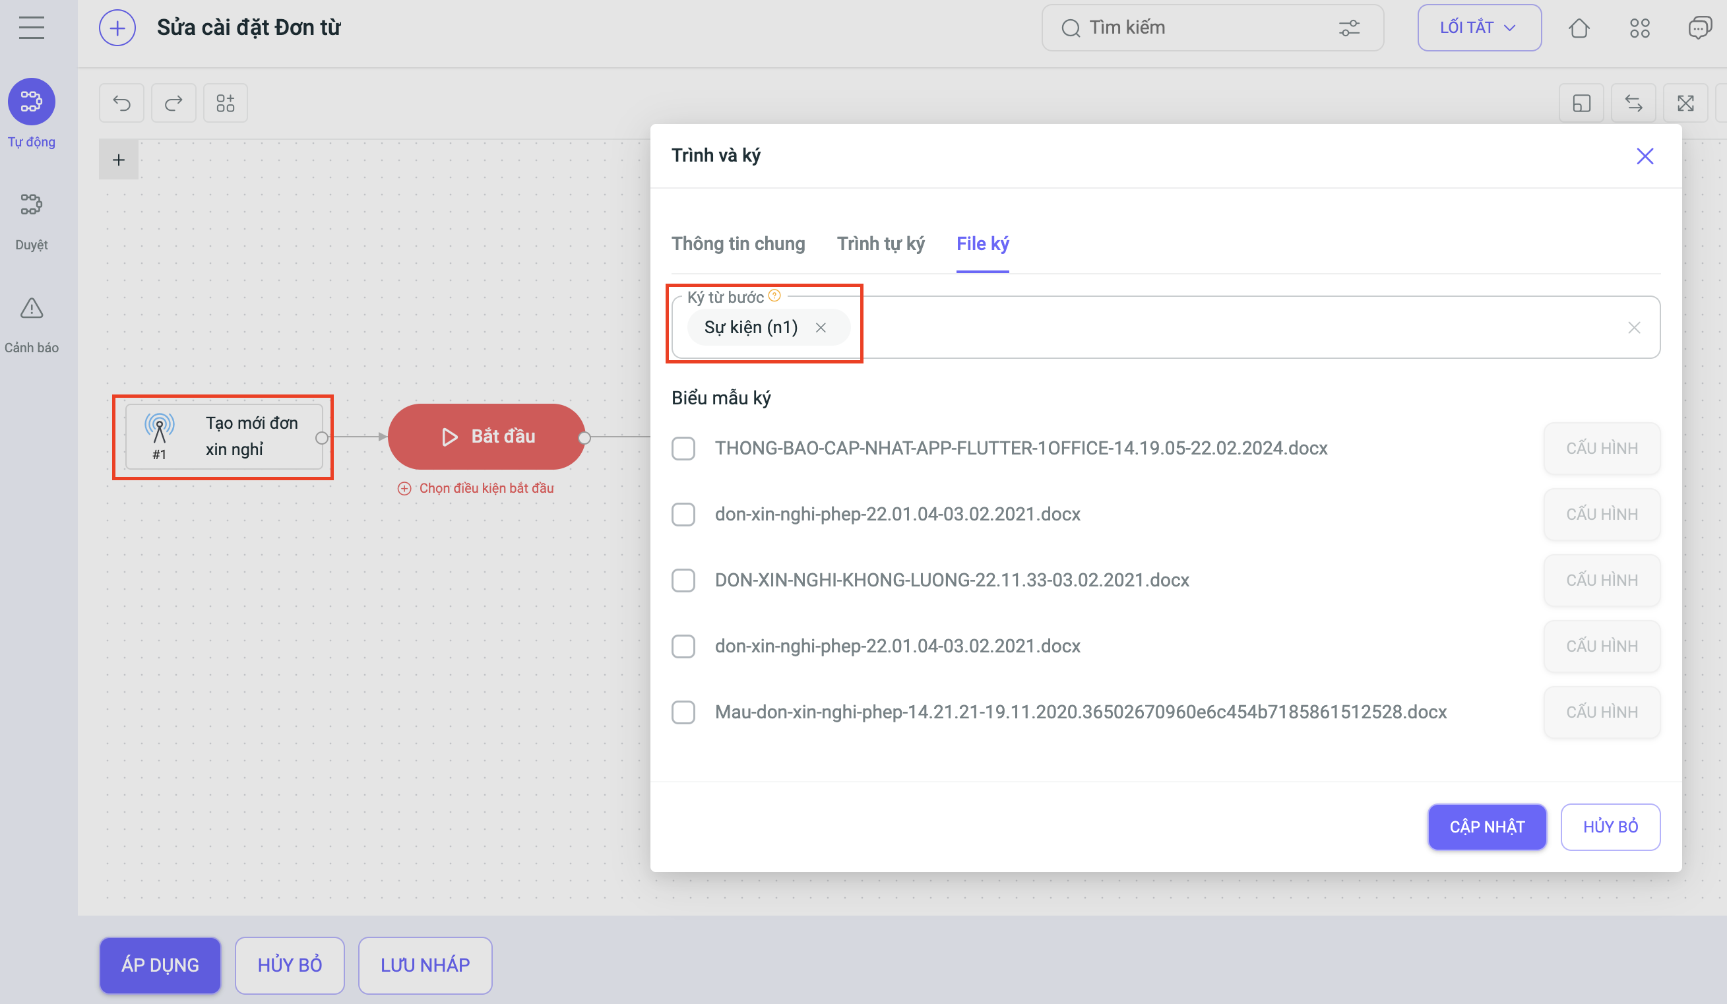Click the add-node grid icon in toolbar

[226, 104]
